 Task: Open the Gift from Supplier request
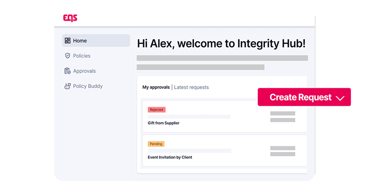[x=164, y=123]
